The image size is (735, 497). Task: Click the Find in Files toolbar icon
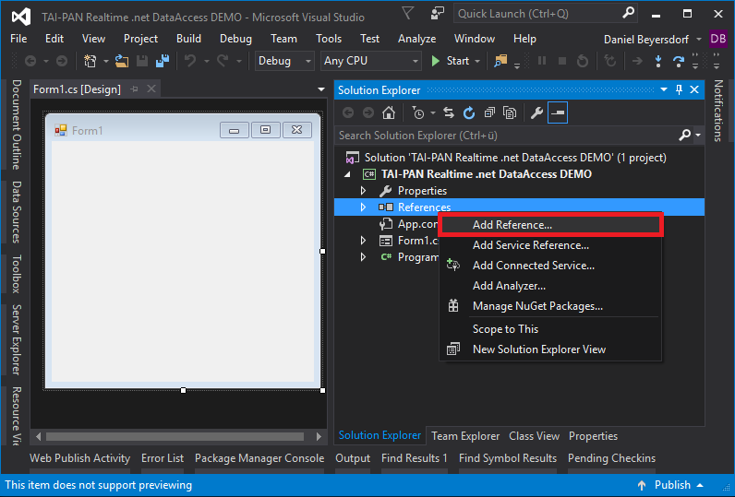pyautogui.click(x=500, y=61)
